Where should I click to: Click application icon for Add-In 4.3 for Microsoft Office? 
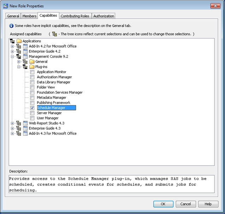pyautogui.click(x=25, y=133)
